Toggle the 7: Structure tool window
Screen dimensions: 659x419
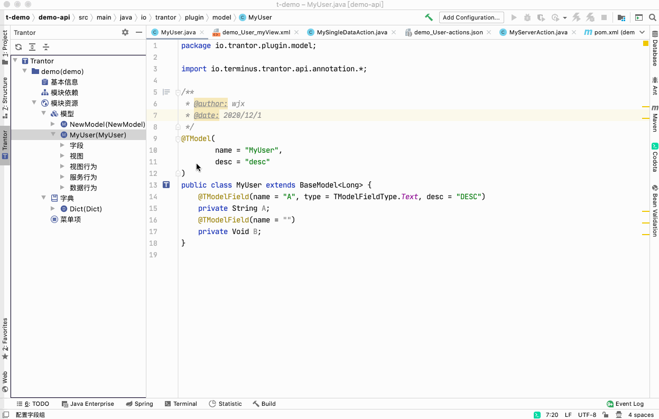point(5,97)
